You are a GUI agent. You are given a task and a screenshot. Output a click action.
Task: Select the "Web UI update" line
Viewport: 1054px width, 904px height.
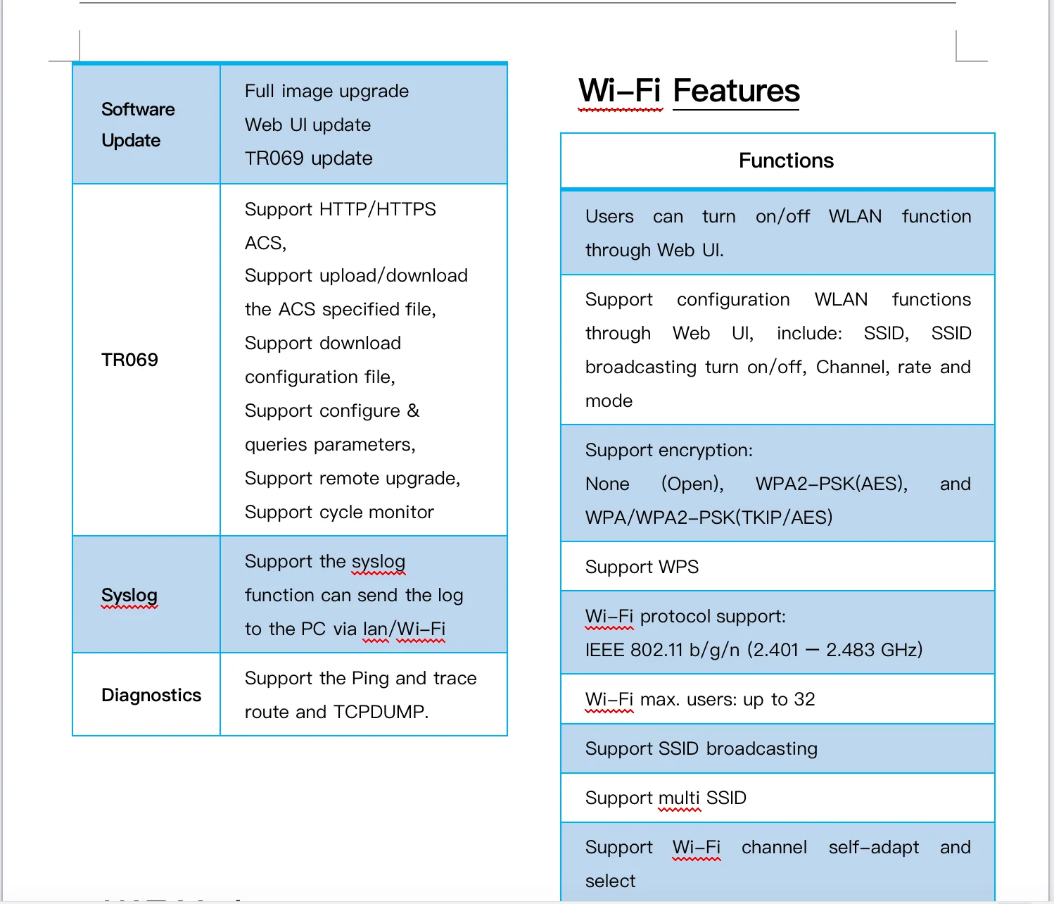pos(307,125)
